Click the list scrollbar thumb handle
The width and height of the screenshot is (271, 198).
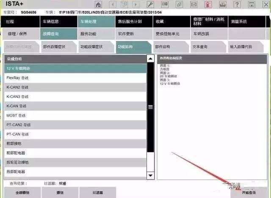150,107
